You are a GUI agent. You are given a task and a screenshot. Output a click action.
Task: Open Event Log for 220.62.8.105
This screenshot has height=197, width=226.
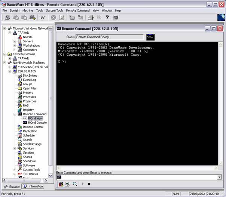(x=30, y=80)
